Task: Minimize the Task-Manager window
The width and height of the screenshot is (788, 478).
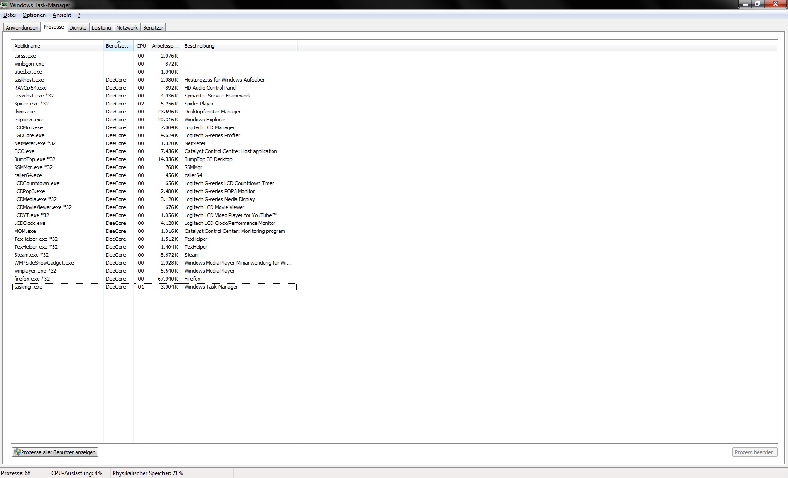Action: pos(744,4)
